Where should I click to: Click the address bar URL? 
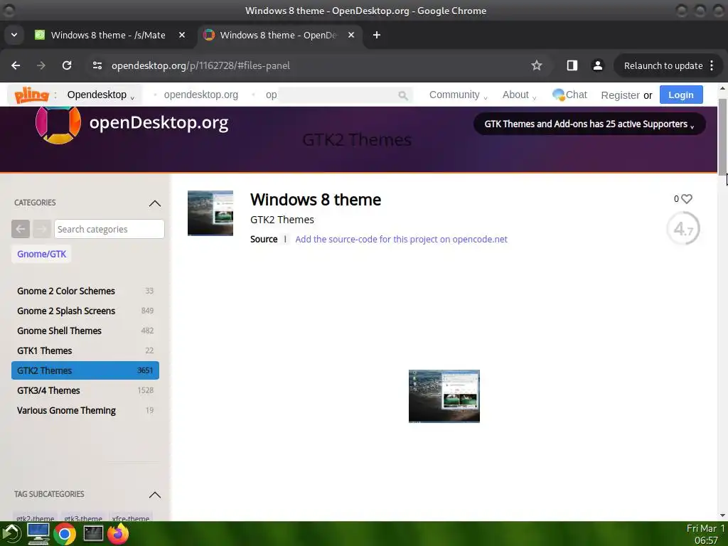[200, 65]
